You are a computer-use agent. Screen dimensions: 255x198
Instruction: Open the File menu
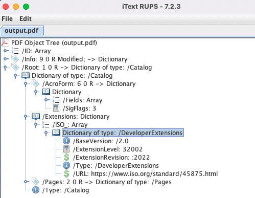(7, 18)
